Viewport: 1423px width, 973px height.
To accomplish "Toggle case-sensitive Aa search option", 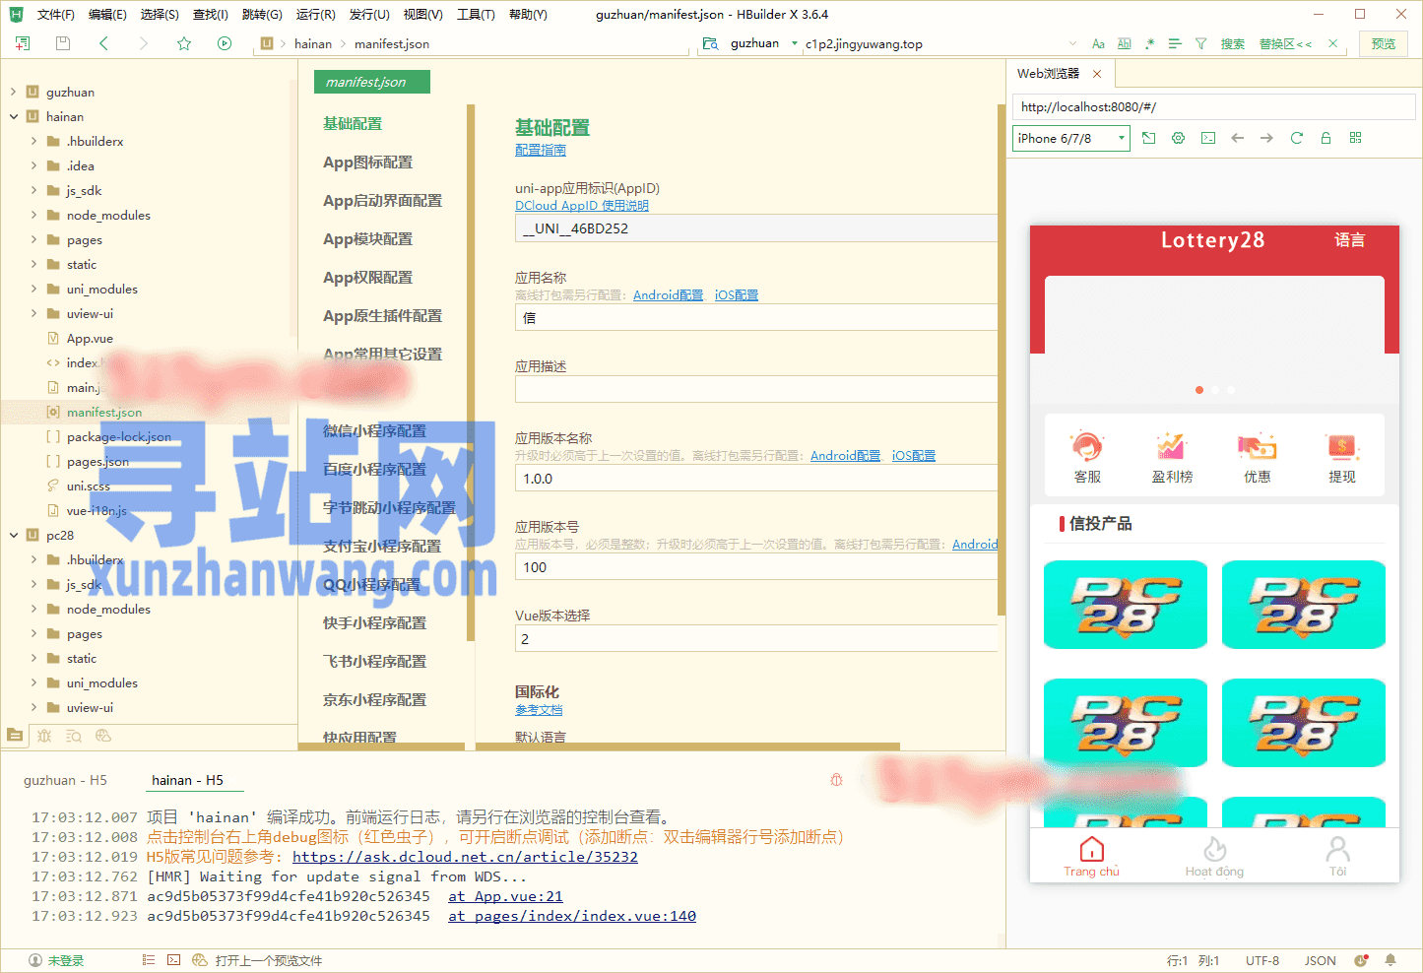I will click(1098, 43).
